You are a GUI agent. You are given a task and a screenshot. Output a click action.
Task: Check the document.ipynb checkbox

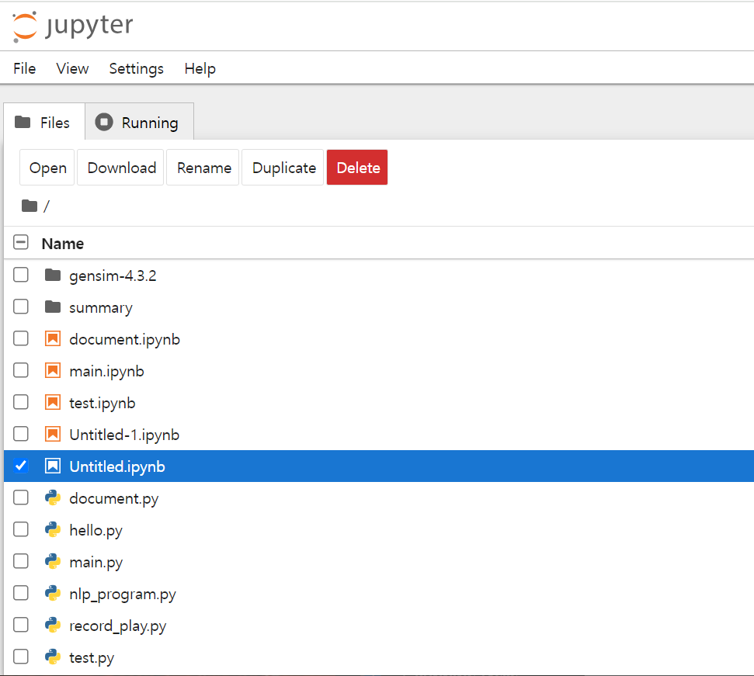pyautogui.click(x=21, y=338)
